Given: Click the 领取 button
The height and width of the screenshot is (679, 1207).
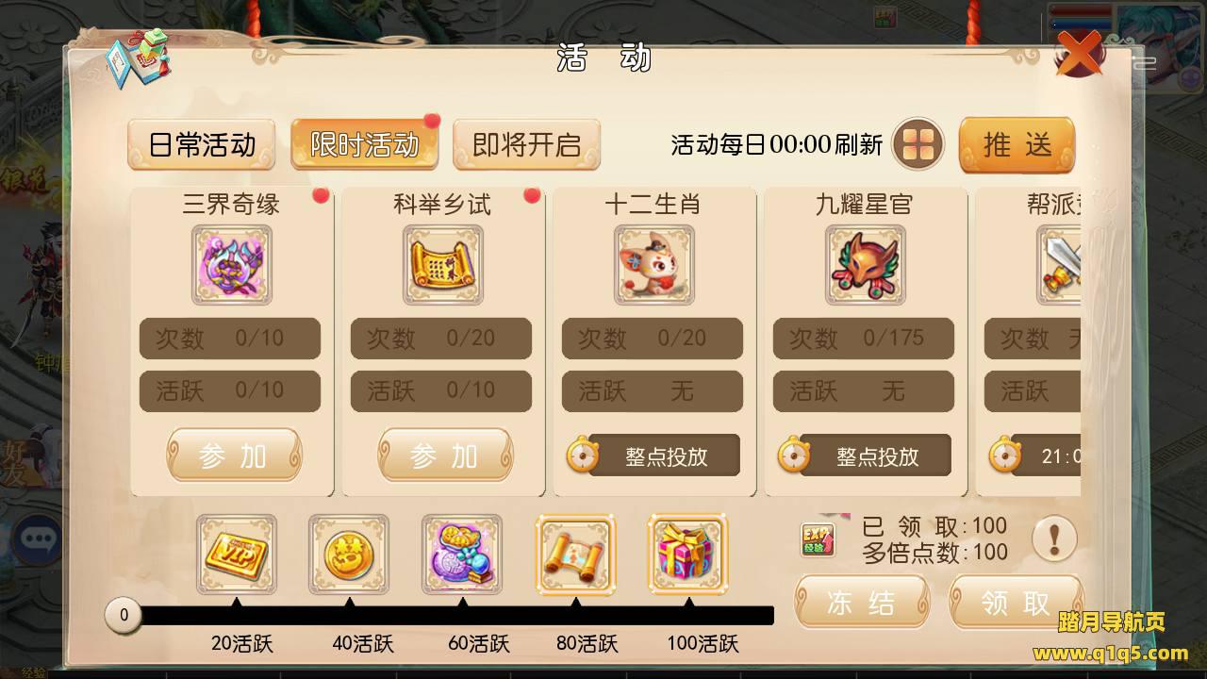Looking at the screenshot, I should tap(1016, 602).
